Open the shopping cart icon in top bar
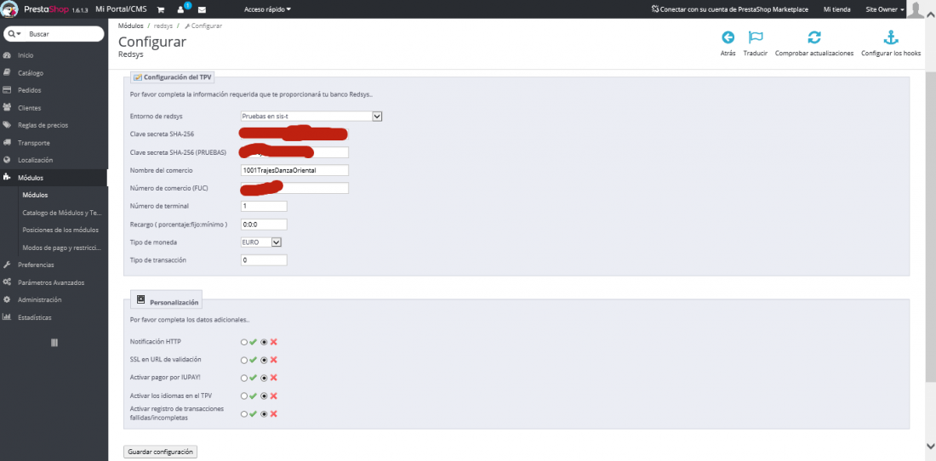The image size is (936, 461). click(x=161, y=9)
